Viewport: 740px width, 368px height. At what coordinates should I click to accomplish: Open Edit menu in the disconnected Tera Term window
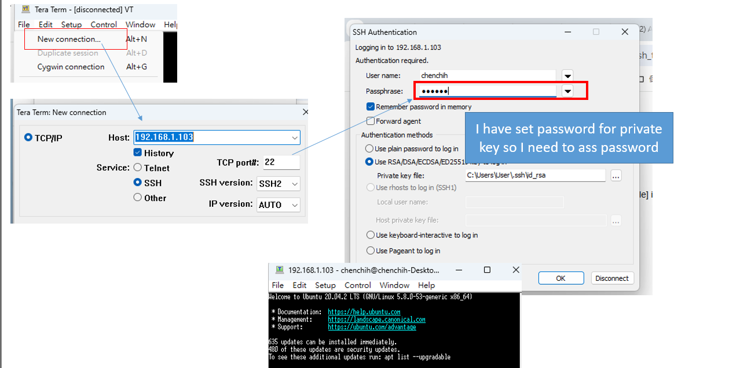pos(46,24)
